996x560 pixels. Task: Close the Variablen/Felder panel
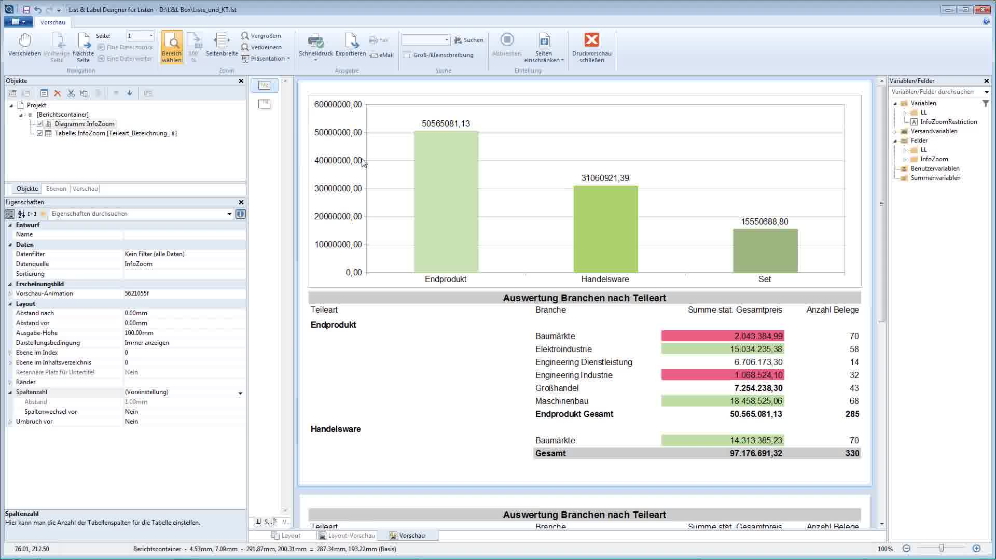pos(986,81)
